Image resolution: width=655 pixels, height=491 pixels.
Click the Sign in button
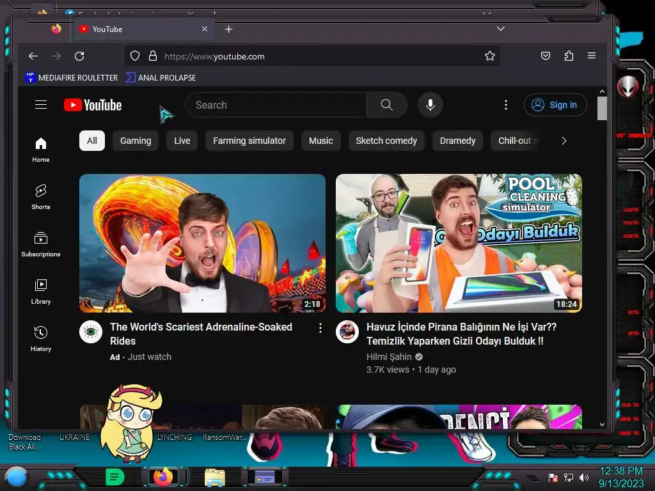(555, 105)
